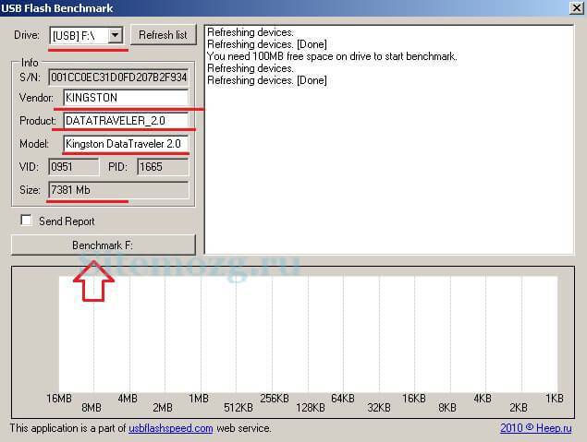Click the 1MB axis label
The height and width of the screenshot is (442, 587).
pyautogui.click(x=199, y=399)
